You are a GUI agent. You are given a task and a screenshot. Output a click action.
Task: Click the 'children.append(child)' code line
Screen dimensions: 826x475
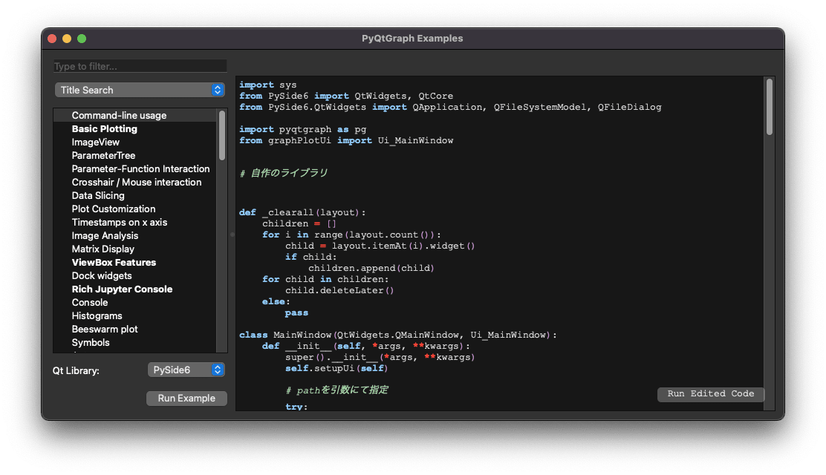point(371,268)
